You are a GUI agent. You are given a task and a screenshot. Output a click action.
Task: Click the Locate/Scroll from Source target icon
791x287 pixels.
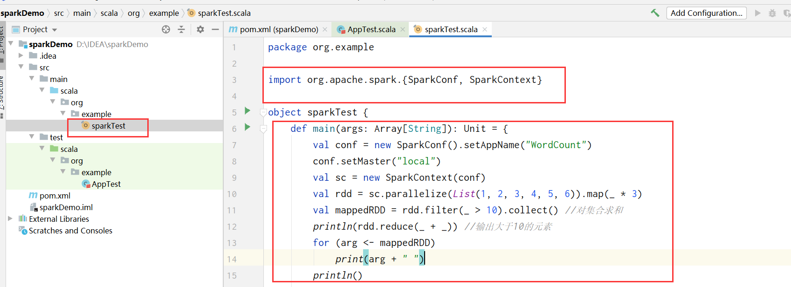pos(166,29)
